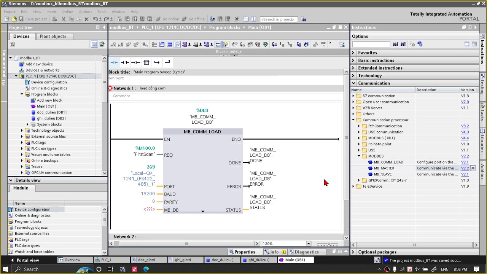Click the Go offline button
This screenshot has height=274, width=487.
pos(193,19)
